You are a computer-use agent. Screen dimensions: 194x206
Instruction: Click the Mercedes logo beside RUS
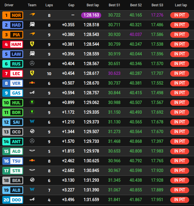pos(32,63)
